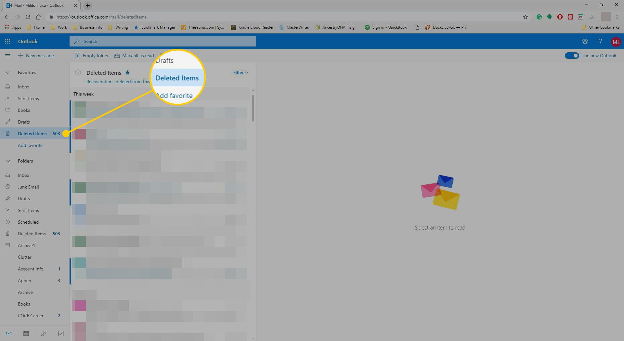Screen dimensions: 624x341
Task: Open the DuckDuckGo bookmark
Action: [x=447, y=27]
